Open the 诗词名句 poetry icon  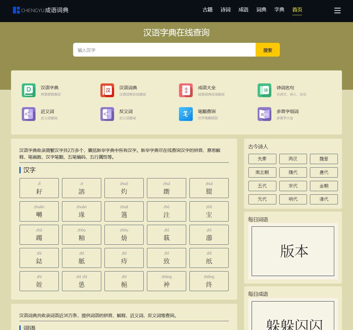pyautogui.click(x=264, y=90)
